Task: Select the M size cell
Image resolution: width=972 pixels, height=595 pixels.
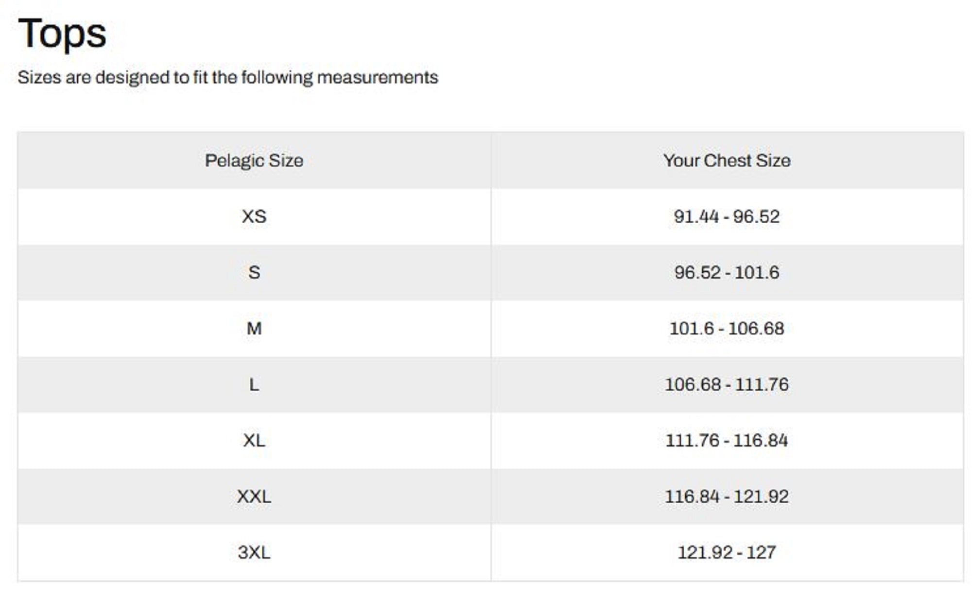Action: 254,329
